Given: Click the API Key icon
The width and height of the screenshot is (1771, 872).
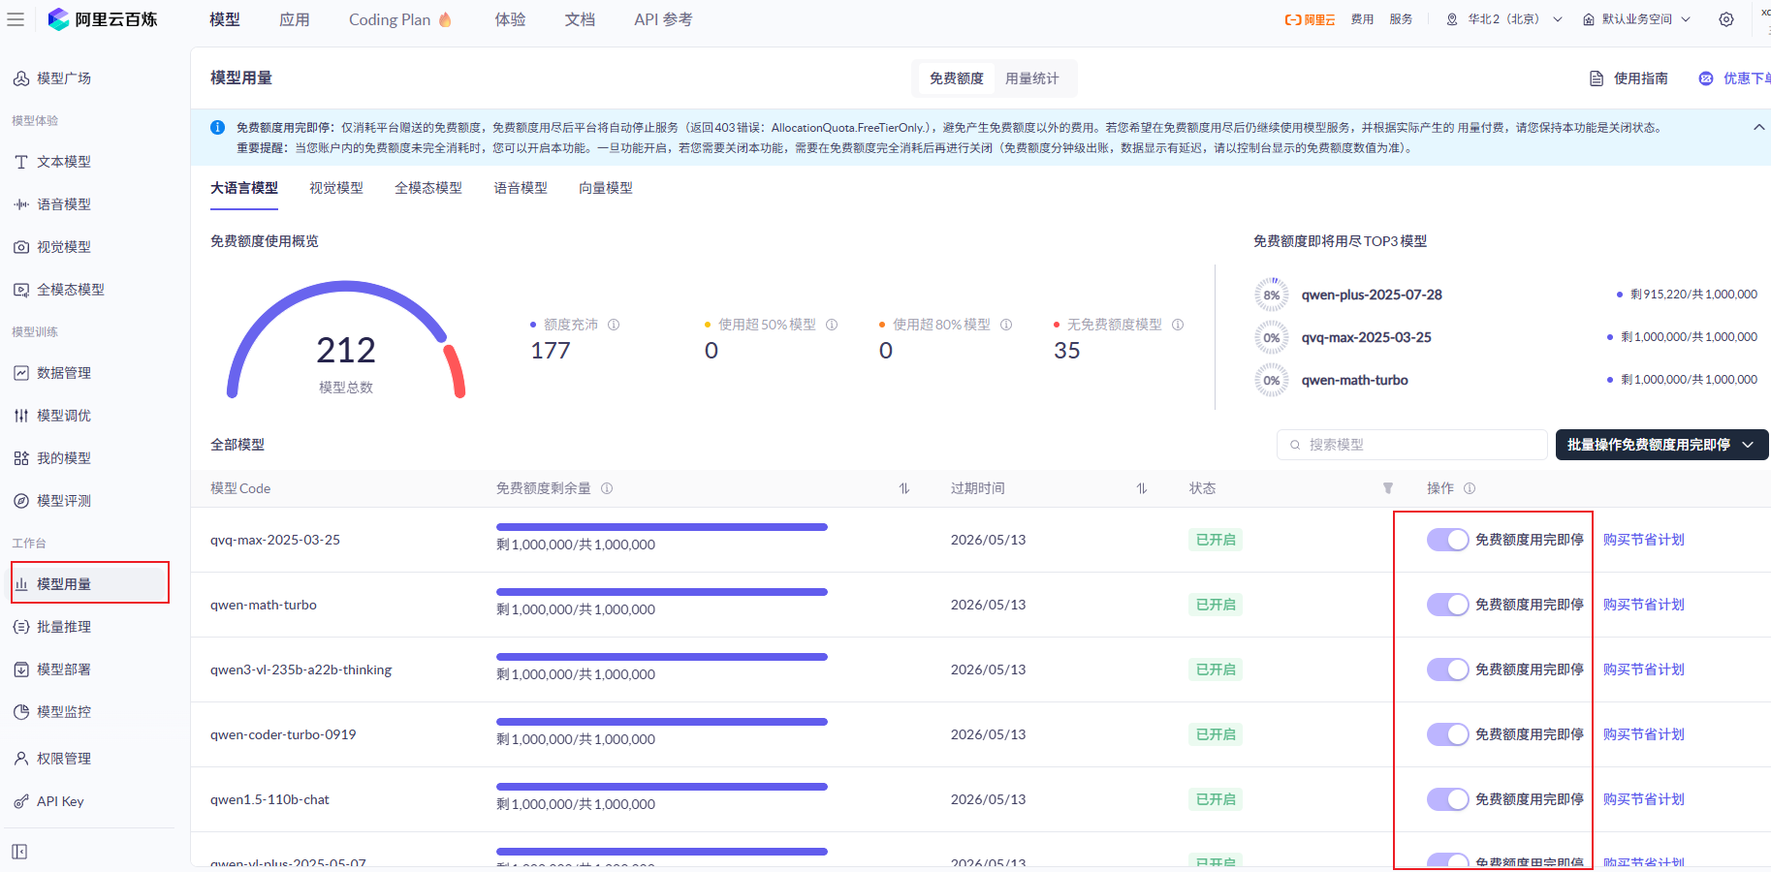Looking at the screenshot, I should (x=21, y=801).
